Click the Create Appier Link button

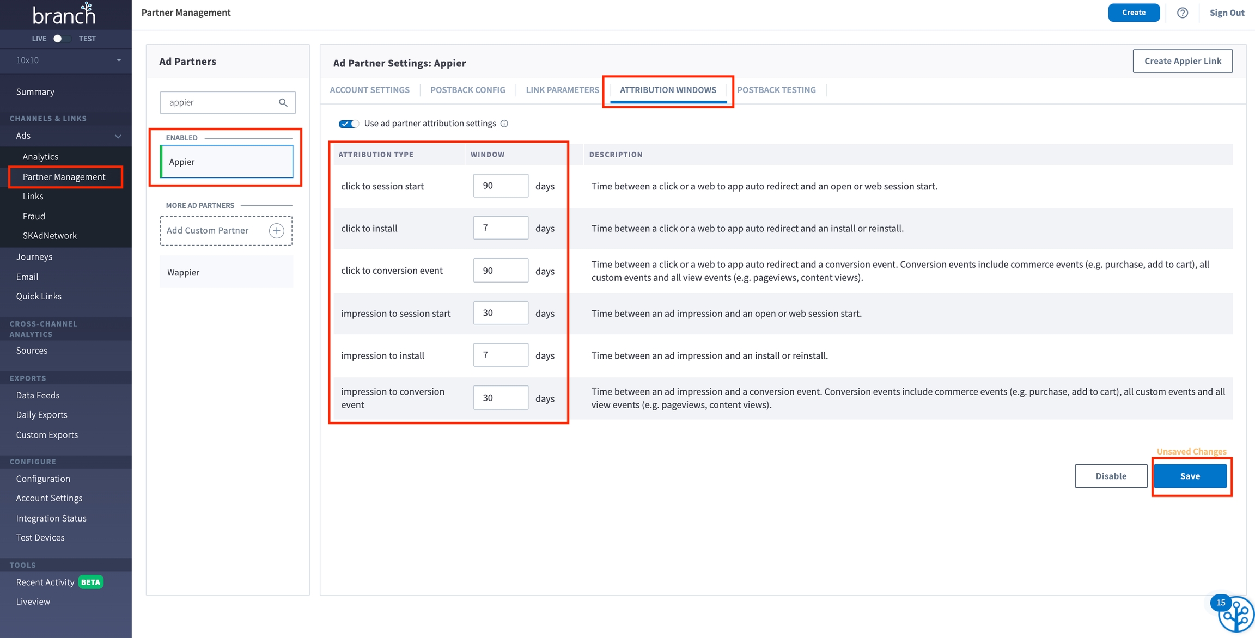click(x=1182, y=61)
